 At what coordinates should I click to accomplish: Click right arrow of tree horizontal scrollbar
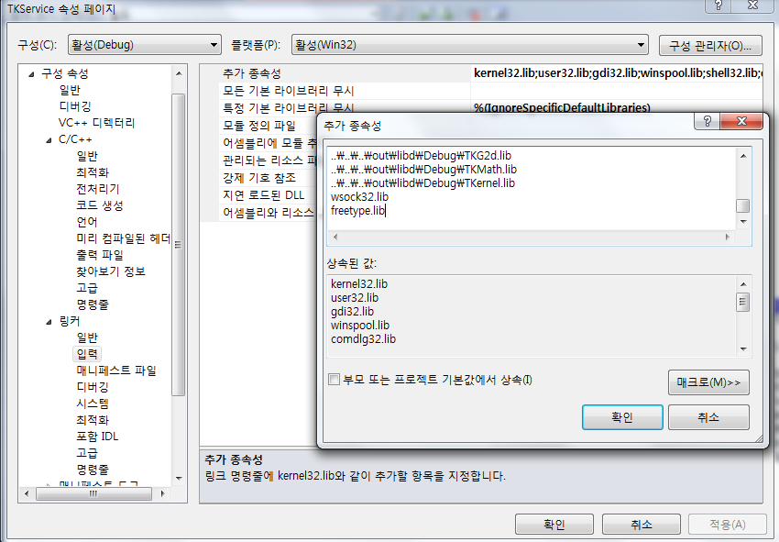[162, 493]
